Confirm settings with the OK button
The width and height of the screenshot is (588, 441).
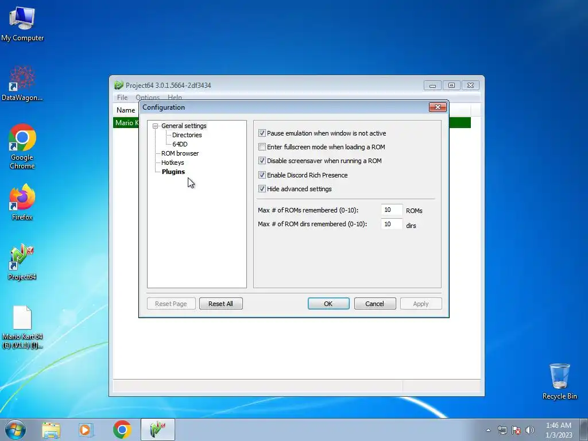328,304
